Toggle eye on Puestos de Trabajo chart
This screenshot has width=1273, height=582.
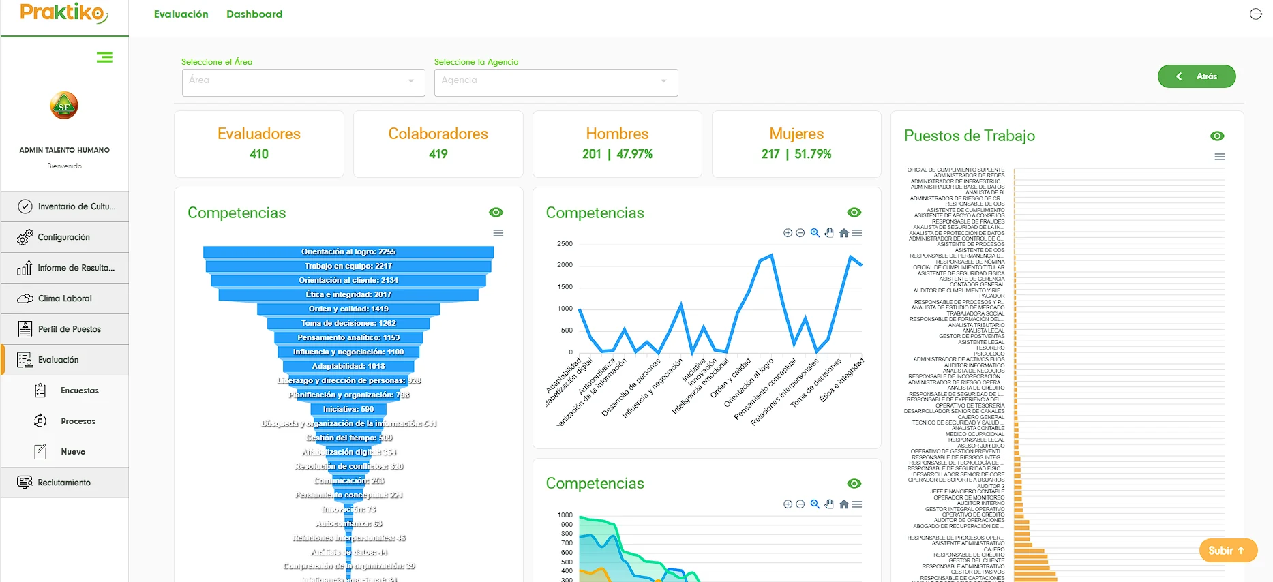[1217, 136]
